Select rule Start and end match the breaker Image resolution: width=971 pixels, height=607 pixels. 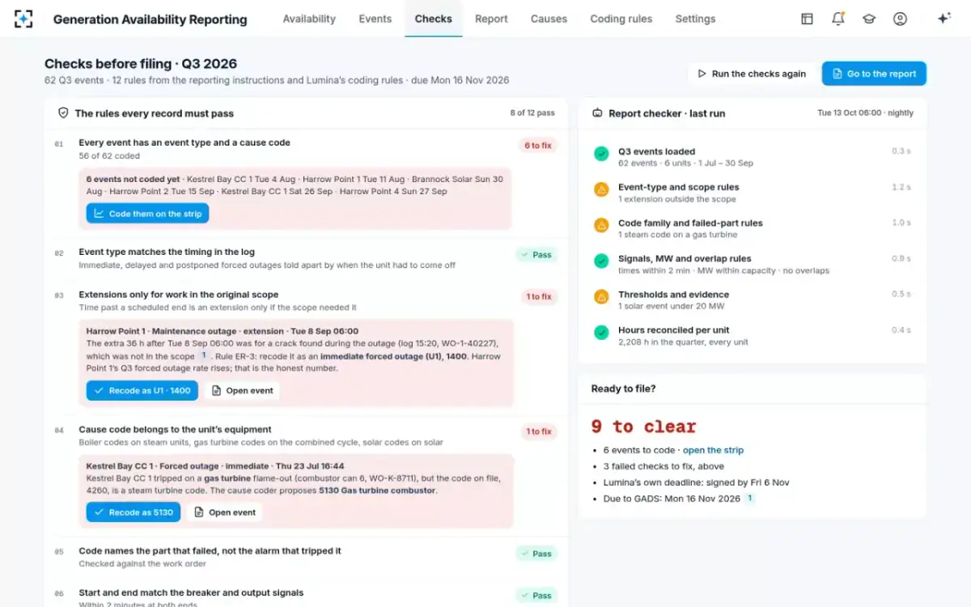[x=191, y=593]
